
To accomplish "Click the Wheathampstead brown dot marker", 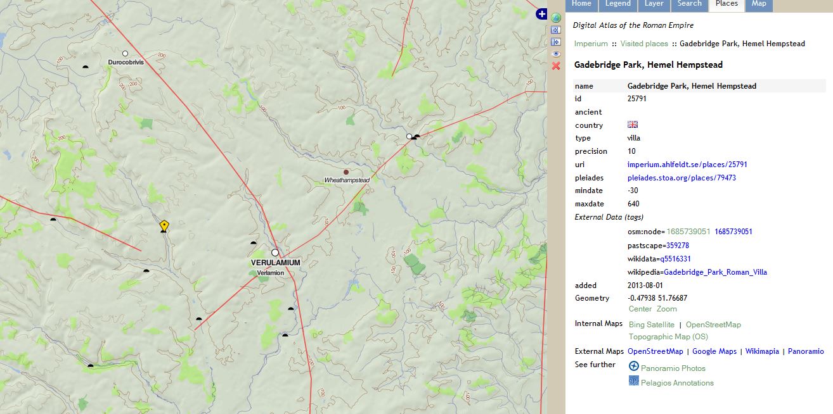I will (345, 172).
